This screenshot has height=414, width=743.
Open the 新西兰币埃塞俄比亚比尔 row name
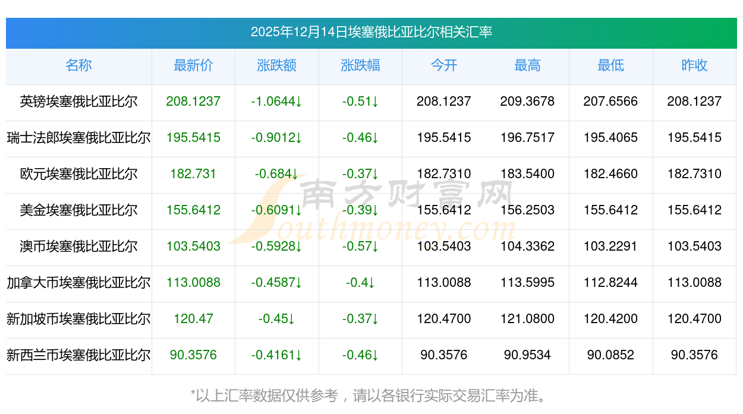pos(78,355)
